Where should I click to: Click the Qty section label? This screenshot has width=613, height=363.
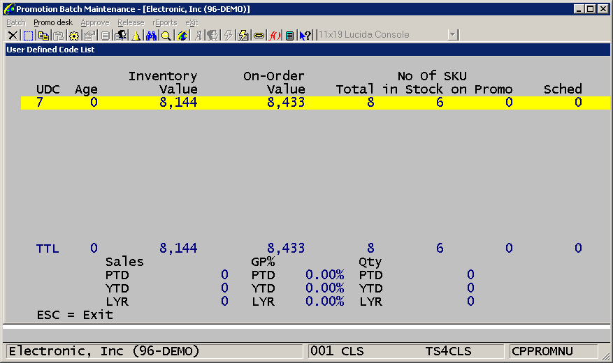(370, 262)
